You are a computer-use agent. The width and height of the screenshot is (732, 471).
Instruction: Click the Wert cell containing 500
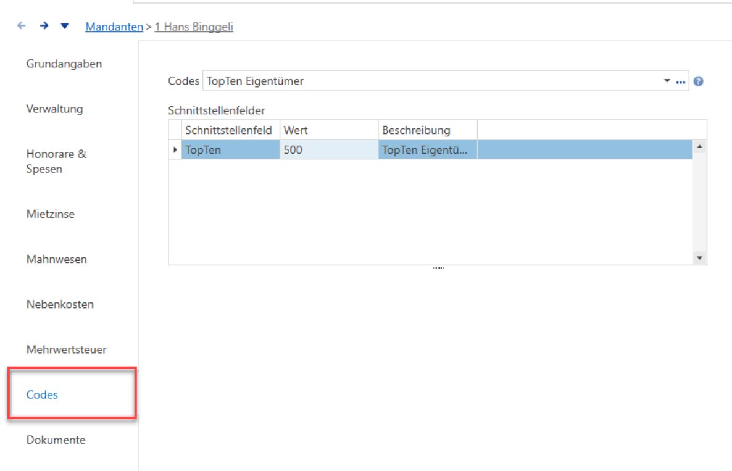(x=329, y=149)
